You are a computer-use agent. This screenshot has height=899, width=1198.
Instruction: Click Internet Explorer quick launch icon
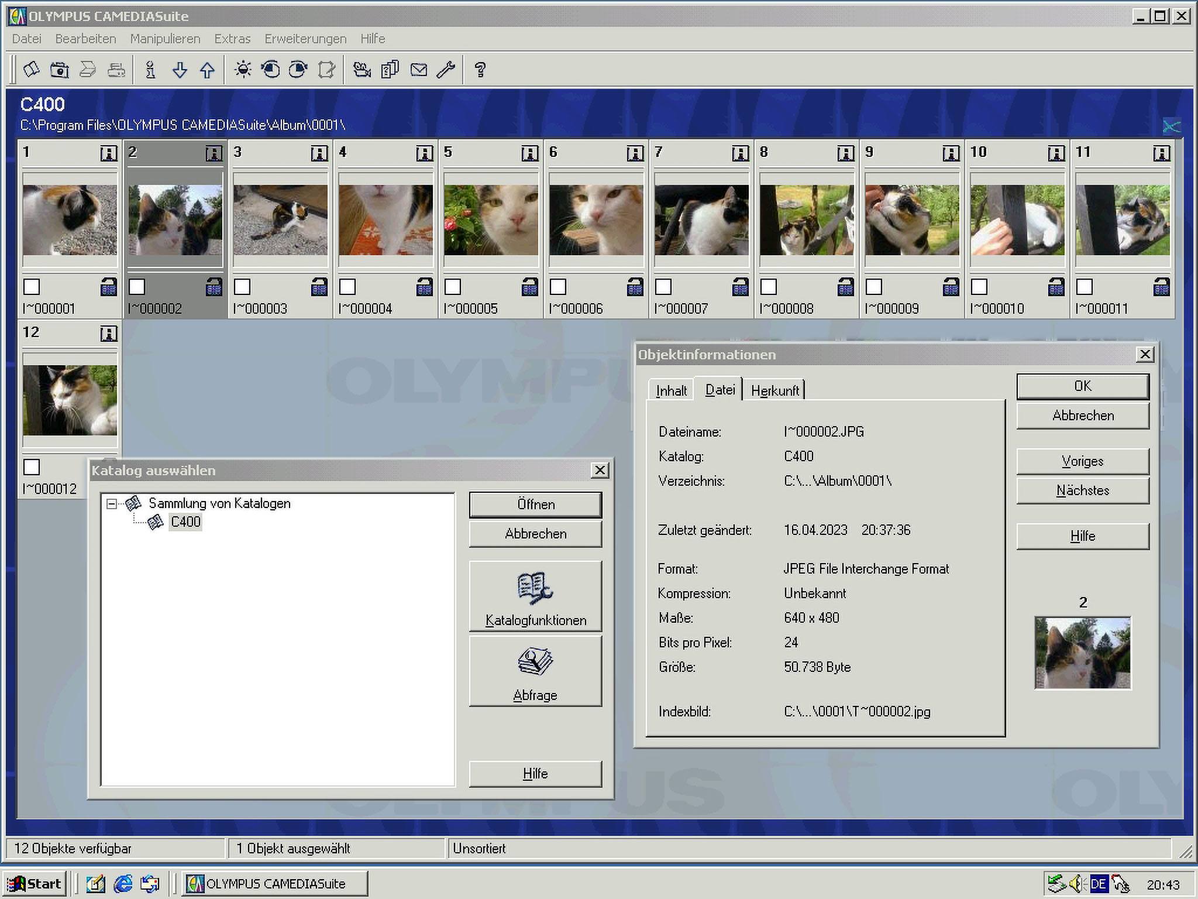point(123,884)
